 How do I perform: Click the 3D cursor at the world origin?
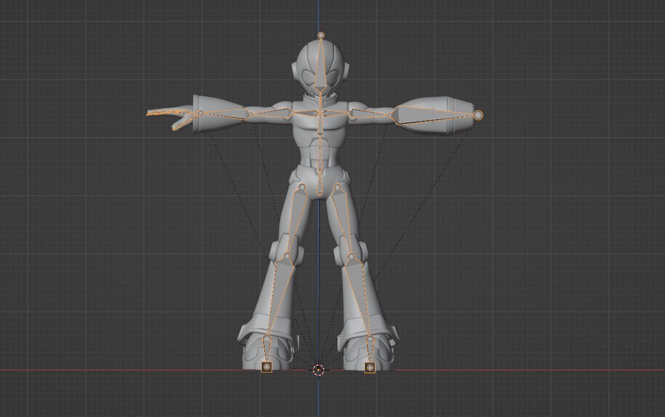318,370
